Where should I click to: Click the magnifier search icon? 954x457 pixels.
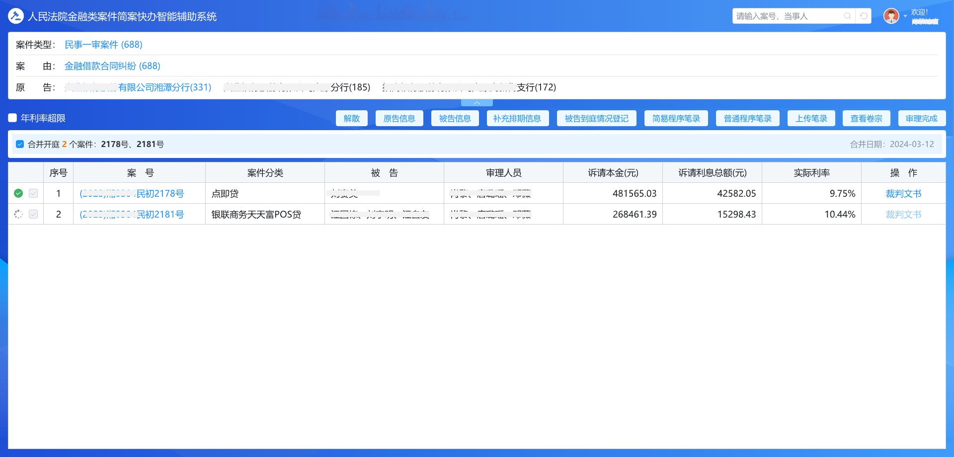pos(847,16)
